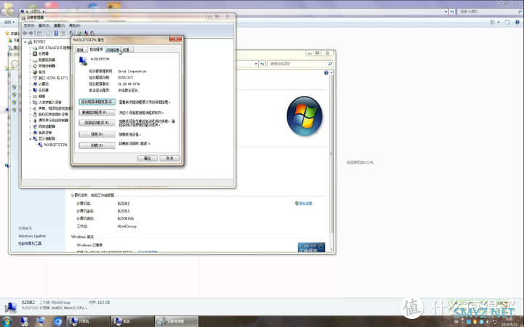Click the Forward arrow in Device Manager toolbar
Image resolution: width=524 pixels, height=327 pixels.
[x=31, y=33]
